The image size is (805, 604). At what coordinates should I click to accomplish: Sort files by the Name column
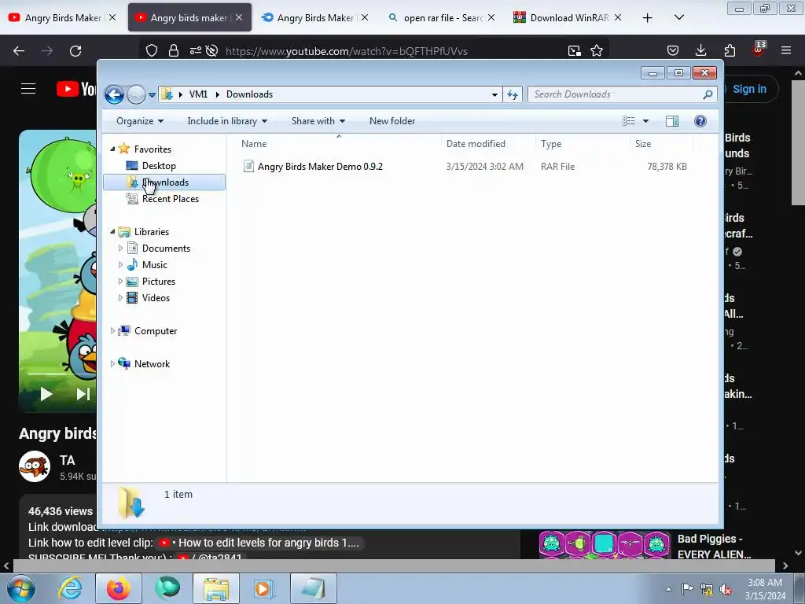point(339,144)
